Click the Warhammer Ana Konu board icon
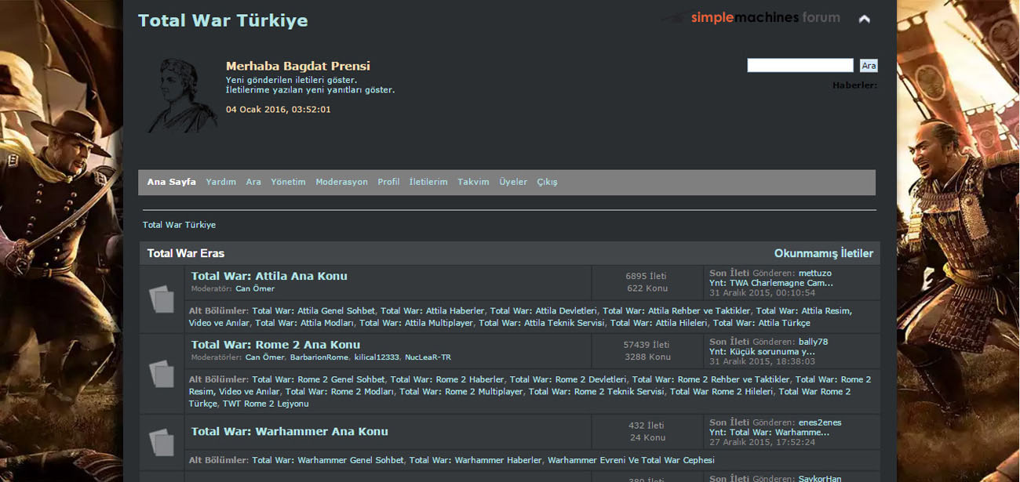1020x482 pixels. tap(162, 442)
